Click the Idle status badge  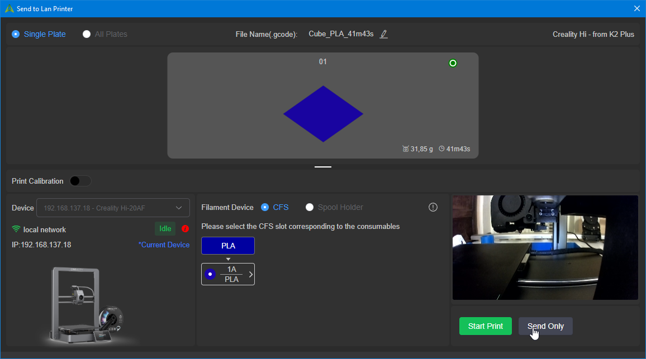pos(165,228)
